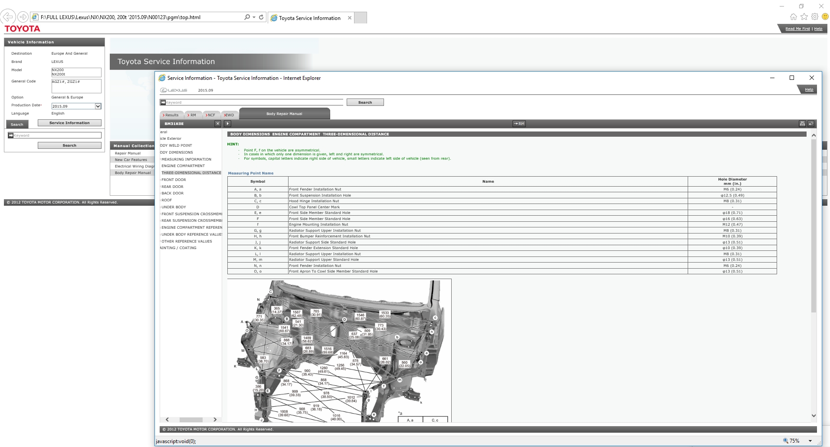Switch to the NCF tab
The width and height of the screenshot is (830, 447).
tap(211, 115)
